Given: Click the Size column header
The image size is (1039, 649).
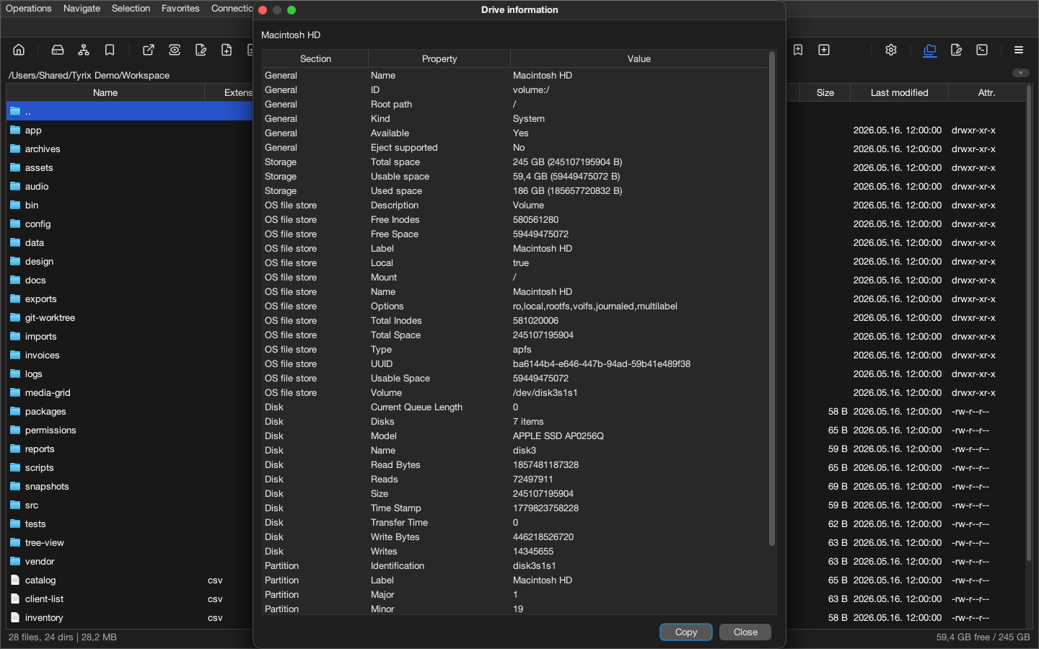Looking at the screenshot, I should click(x=825, y=92).
